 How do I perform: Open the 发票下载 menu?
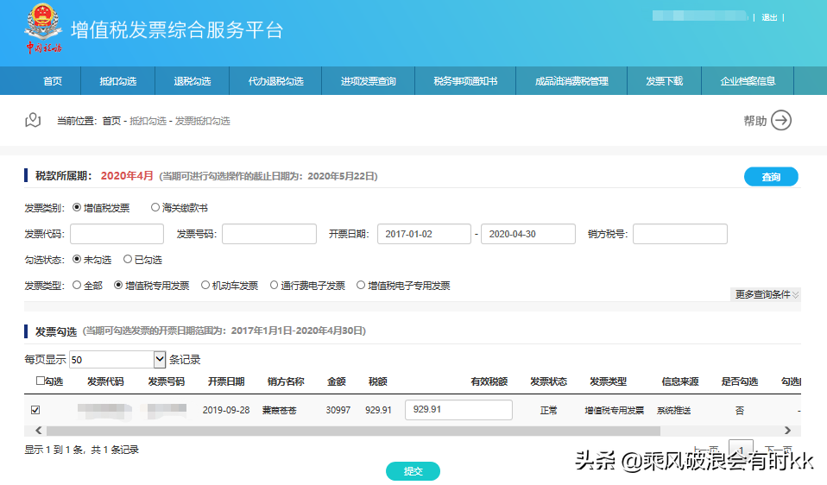click(665, 81)
